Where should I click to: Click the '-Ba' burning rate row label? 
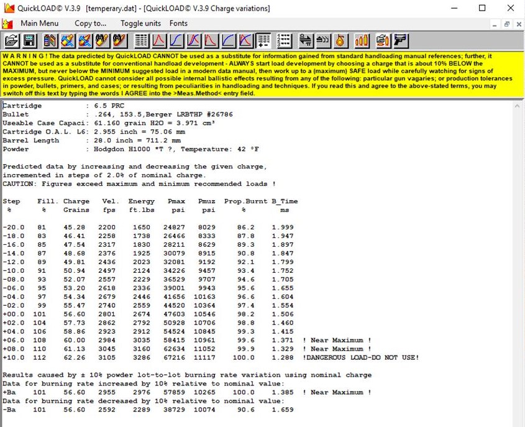click(x=9, y=410)
